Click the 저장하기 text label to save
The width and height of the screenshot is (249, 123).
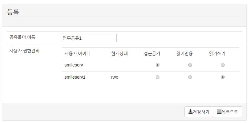pyautogui.click(x=201, y=112)
